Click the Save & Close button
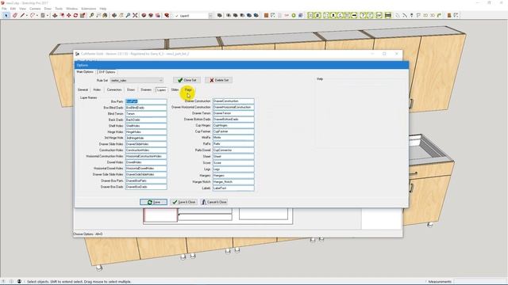Screen dimensions: 508x285 coord(183,202)
